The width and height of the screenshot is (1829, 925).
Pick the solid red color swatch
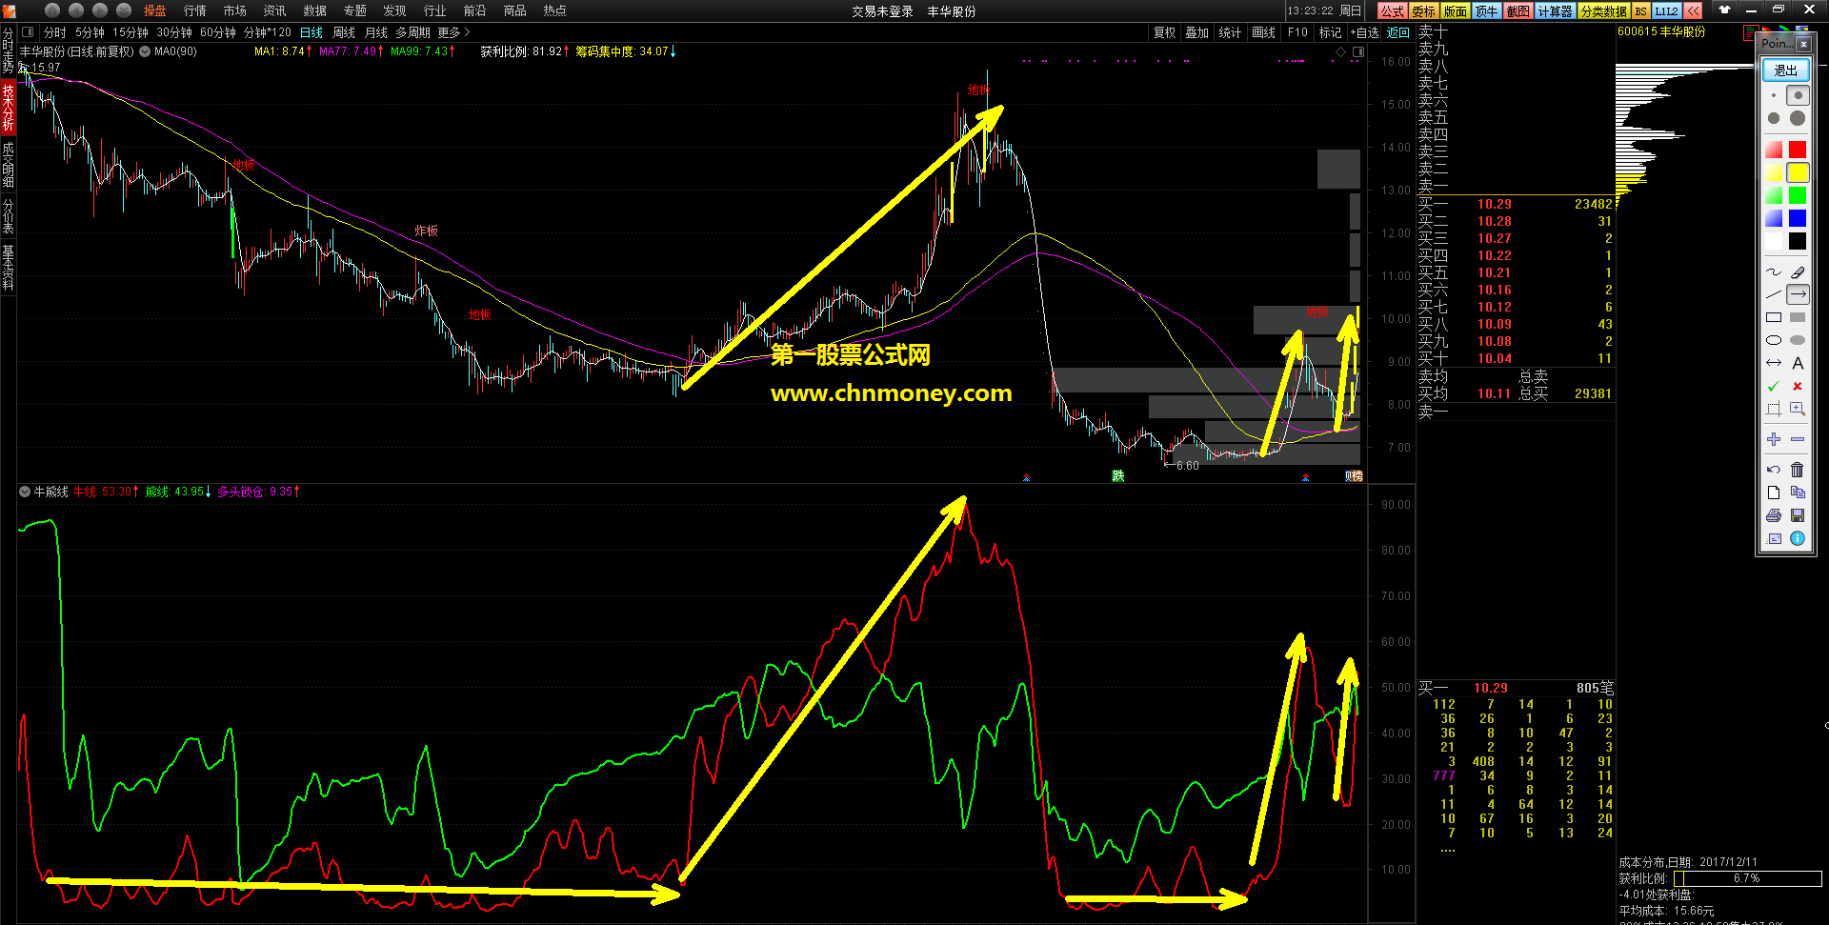coord(1798,150)
